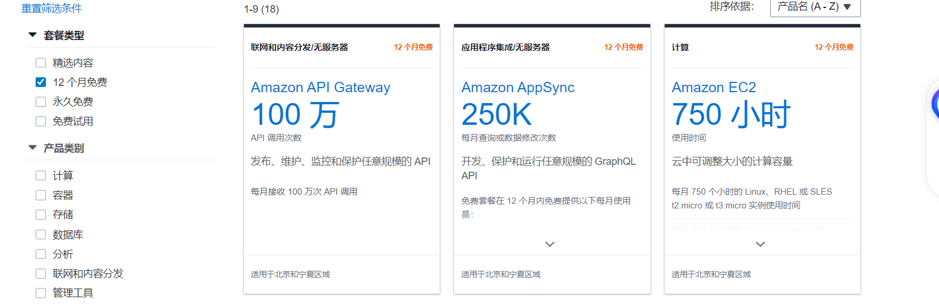Click 适用于北京和宁夏区域 on AppSync card
This screenshot has height=304, width=939.
501,275
